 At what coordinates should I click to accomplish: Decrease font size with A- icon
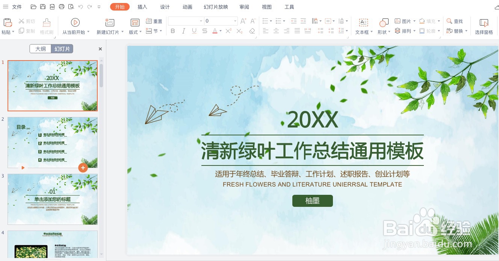pyautogui.click(x=253, y=21)
